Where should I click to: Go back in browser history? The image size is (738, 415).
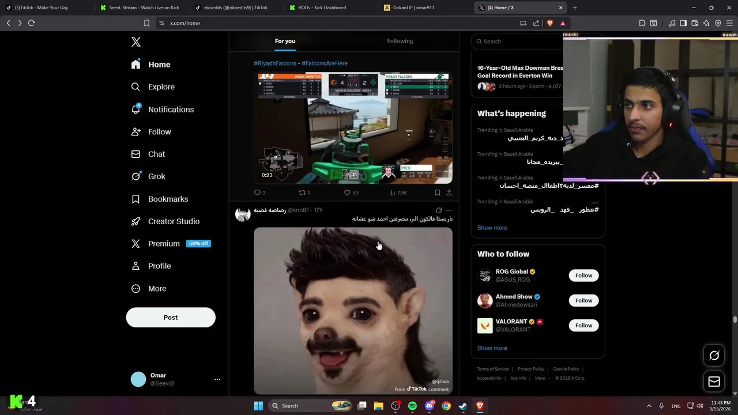click(x=8, y=23)
